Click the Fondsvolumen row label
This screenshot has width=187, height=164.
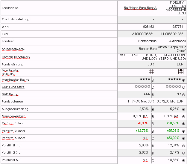(12, 102)
